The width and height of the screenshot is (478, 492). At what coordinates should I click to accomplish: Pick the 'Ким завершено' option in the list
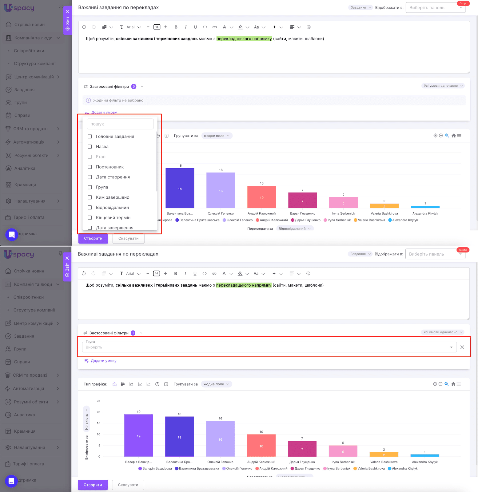(x=112, y=197)
